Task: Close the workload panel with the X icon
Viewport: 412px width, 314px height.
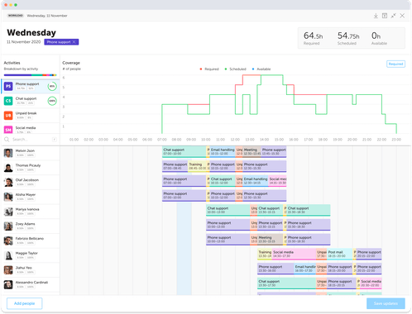Action: [402, 16]
